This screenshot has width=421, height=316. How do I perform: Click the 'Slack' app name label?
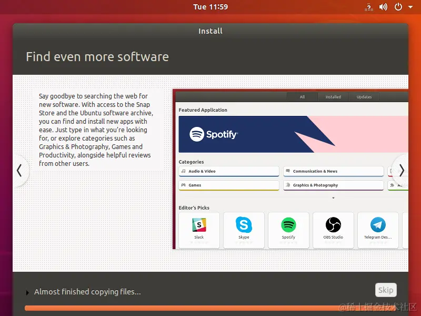(199, 238)
